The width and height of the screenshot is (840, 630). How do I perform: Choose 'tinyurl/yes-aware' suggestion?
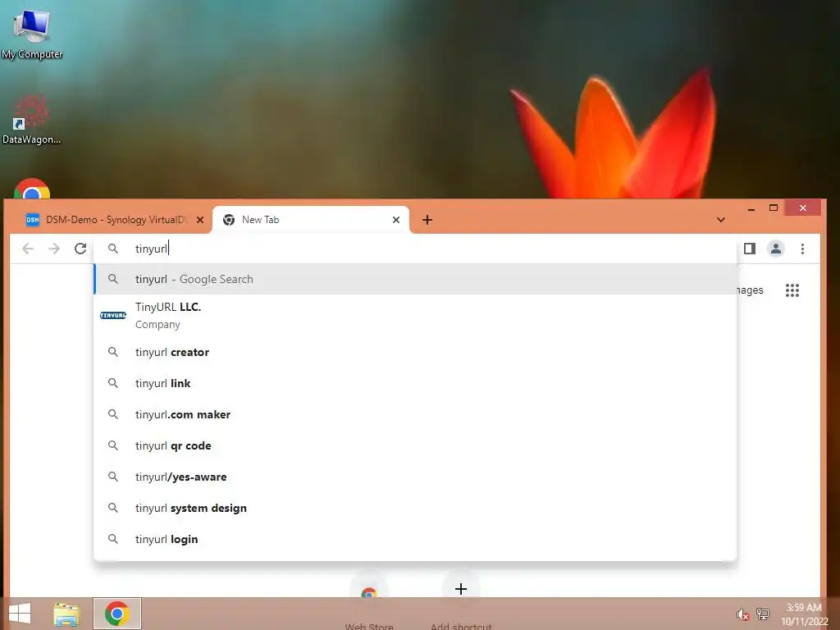point(415,477)
